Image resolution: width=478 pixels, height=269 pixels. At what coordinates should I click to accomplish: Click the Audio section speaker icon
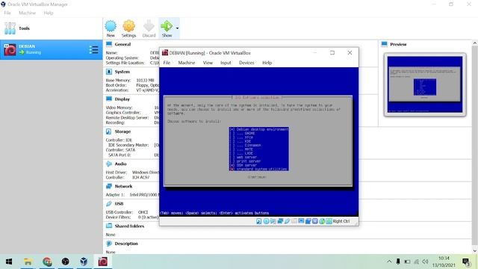[109, 164]
